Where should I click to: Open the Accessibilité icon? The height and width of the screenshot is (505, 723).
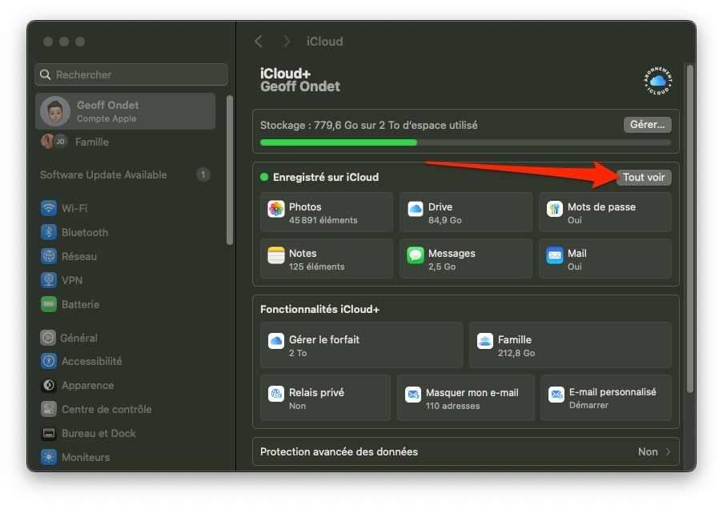pyautogui.click(x=48, y=361)
